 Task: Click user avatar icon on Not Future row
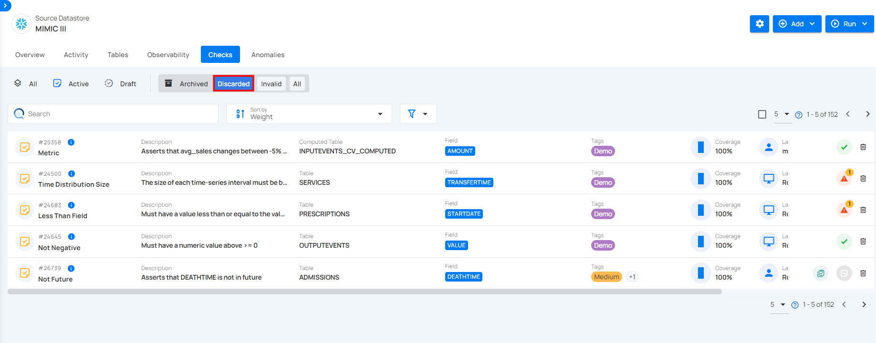769,273
